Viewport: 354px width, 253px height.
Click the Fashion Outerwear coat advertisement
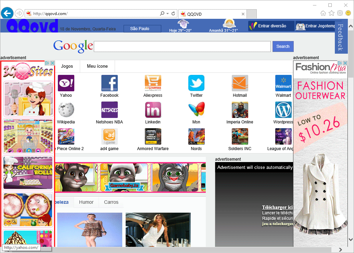(320, 154)
